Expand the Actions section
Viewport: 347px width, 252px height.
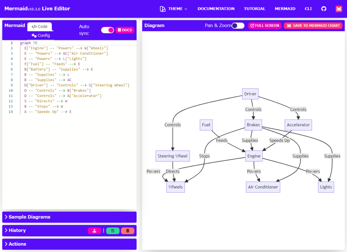click(17, 244)
